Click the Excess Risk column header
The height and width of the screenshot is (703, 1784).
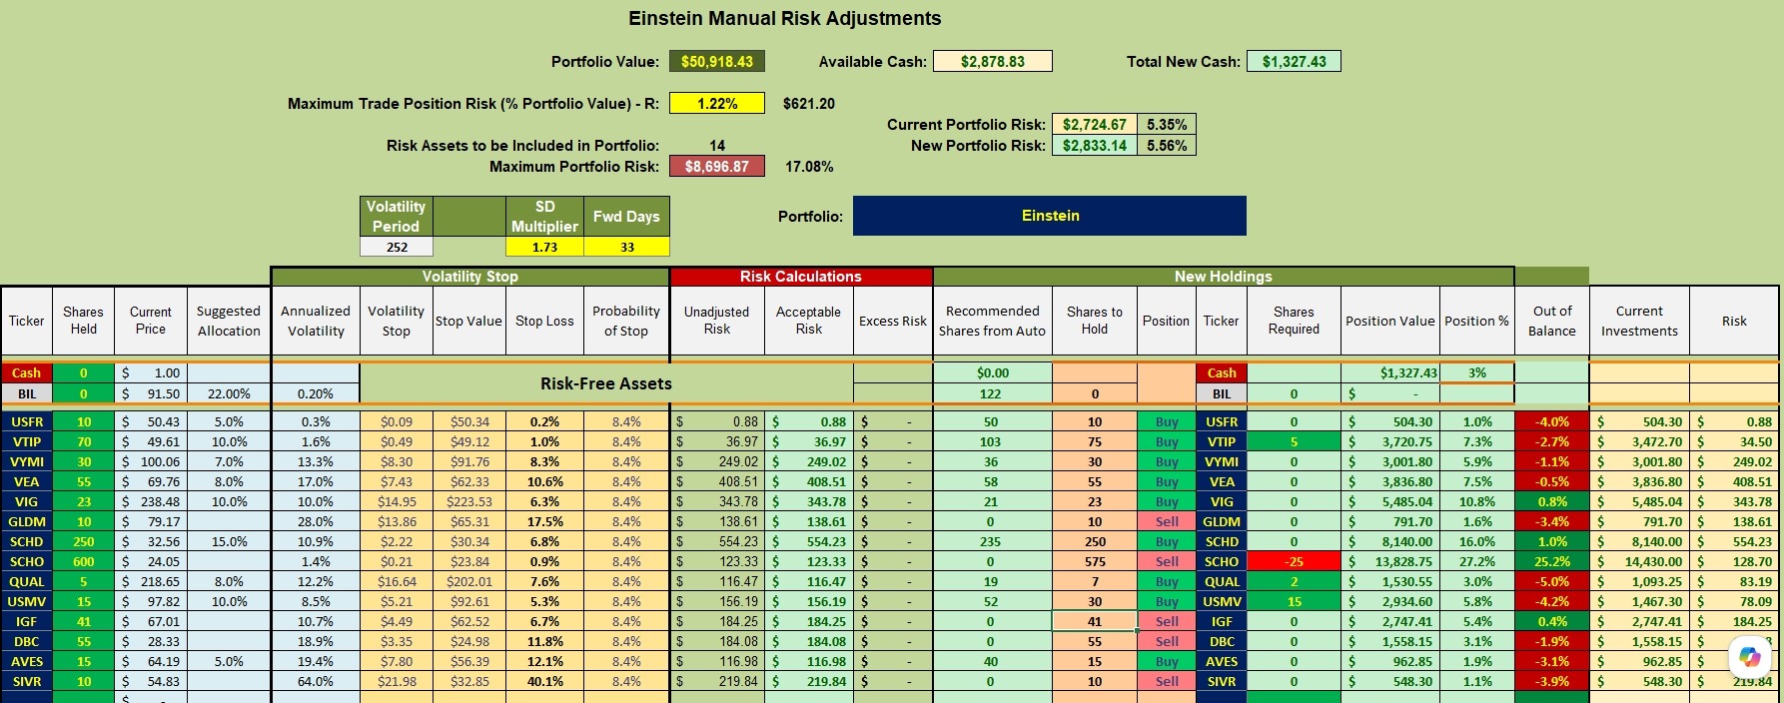[x=893, y=321]
